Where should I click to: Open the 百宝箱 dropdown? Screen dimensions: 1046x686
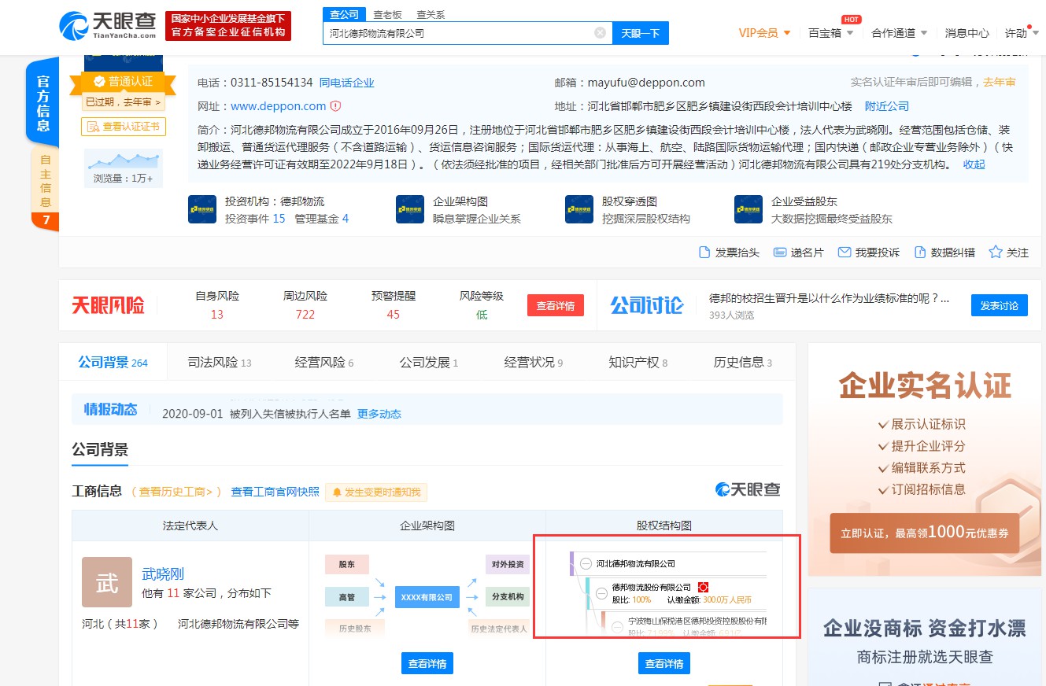[x=830, y=33]
